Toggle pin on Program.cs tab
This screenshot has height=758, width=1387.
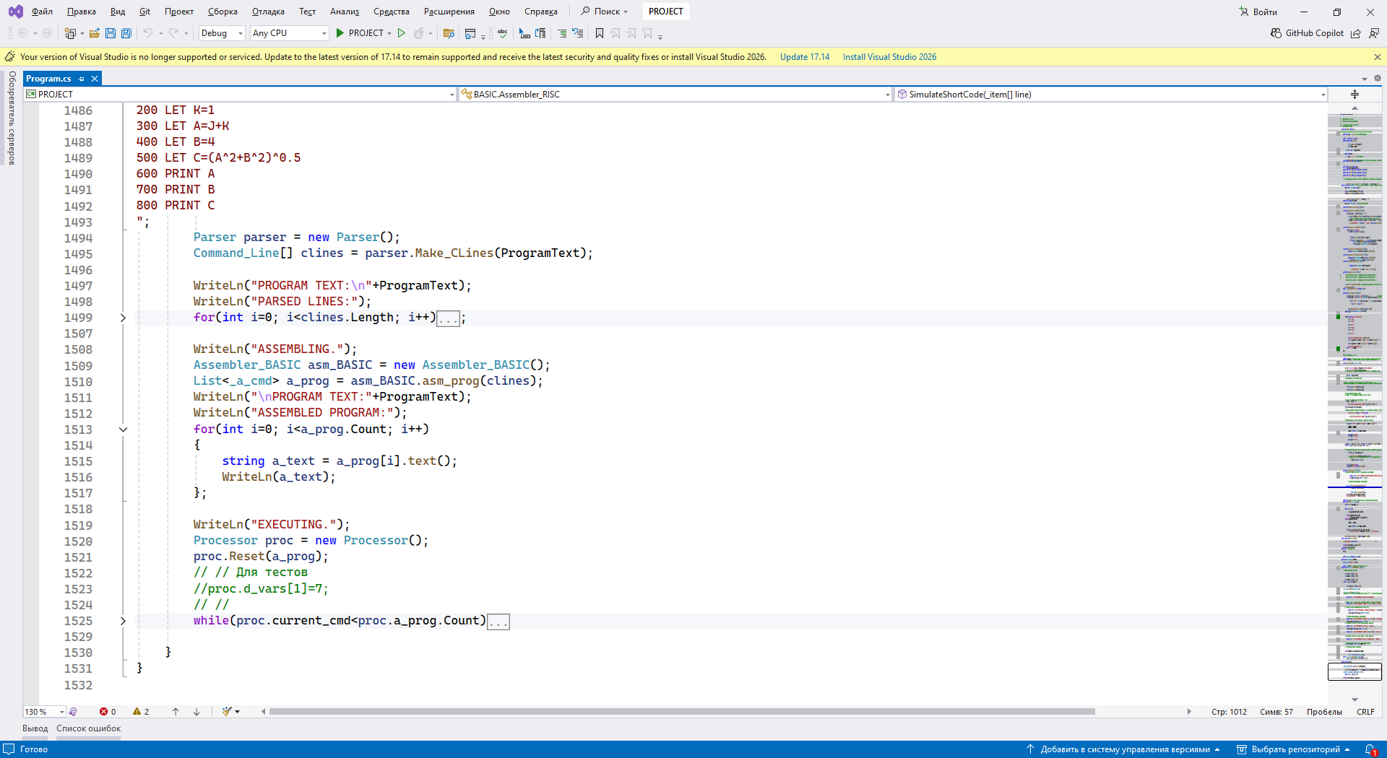pos(82,79)
